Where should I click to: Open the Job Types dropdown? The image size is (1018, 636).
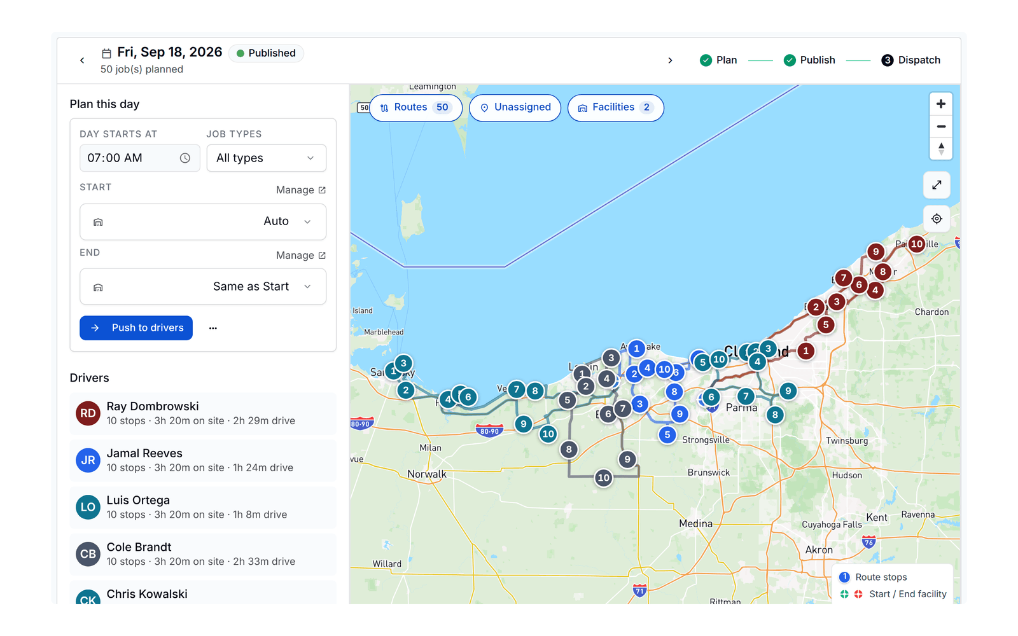tap(267, 158)
